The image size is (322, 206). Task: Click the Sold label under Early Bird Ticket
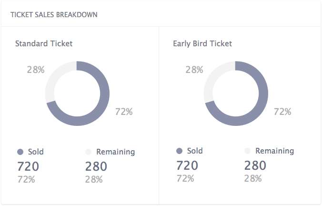coord(195,151)
